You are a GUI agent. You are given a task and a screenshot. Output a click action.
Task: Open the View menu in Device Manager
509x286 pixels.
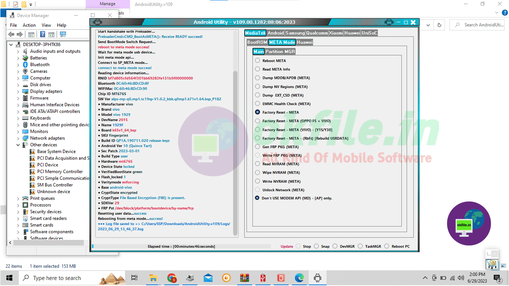coord(46,25)
